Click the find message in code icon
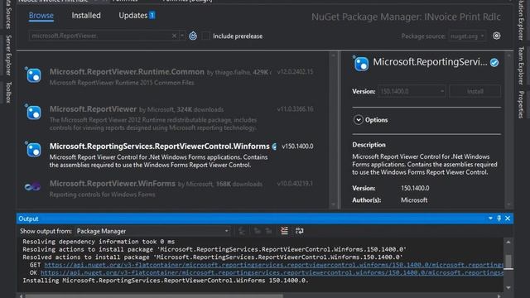This screenshot has width=530, height=298. point(242,231)
